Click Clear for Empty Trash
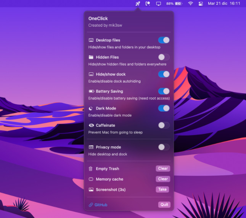The width and height of the screenshot is (246, 218). coord(163,169)
